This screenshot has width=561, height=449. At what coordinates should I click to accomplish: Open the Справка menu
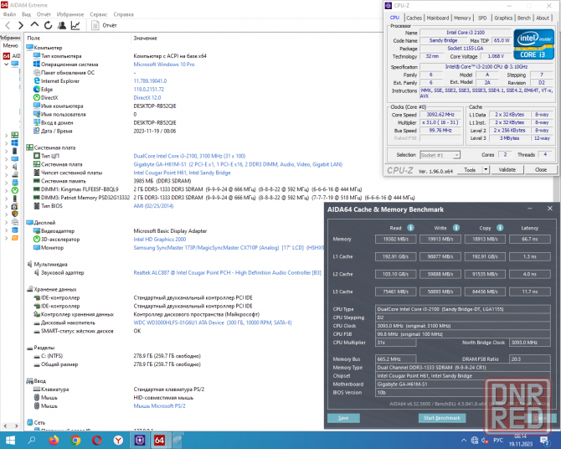point(123,14)
